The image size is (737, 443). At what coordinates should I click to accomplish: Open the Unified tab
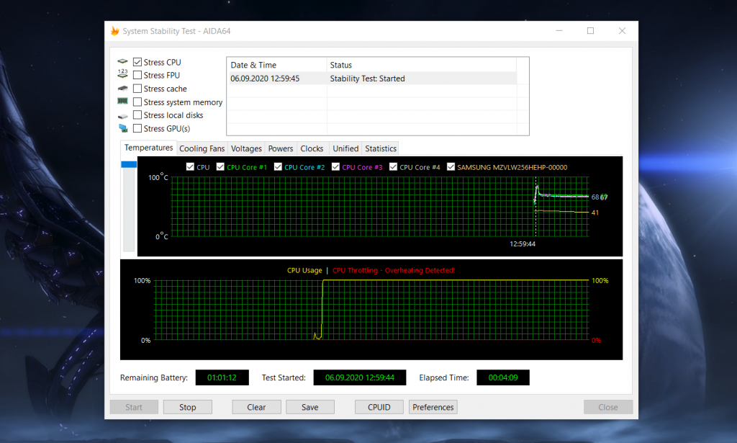pyautogui.click(x=345, y=148)
